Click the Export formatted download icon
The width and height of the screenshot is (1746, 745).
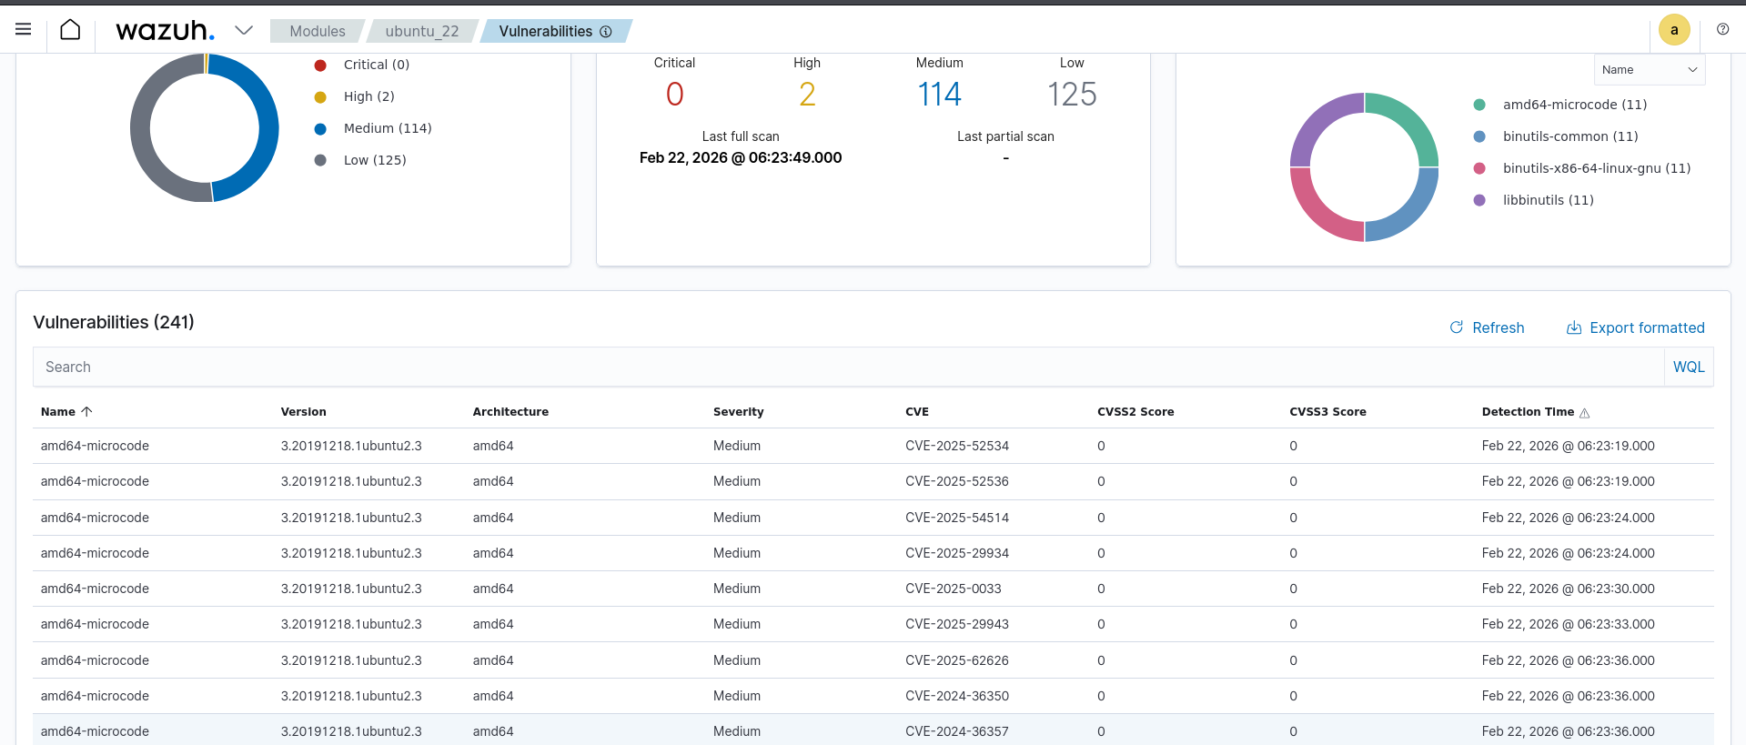1573,327
